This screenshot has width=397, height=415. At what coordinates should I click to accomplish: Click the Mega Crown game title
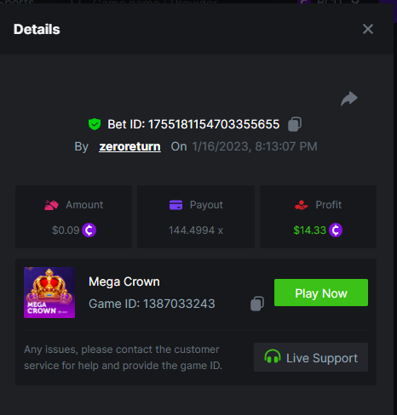(124, 281)
